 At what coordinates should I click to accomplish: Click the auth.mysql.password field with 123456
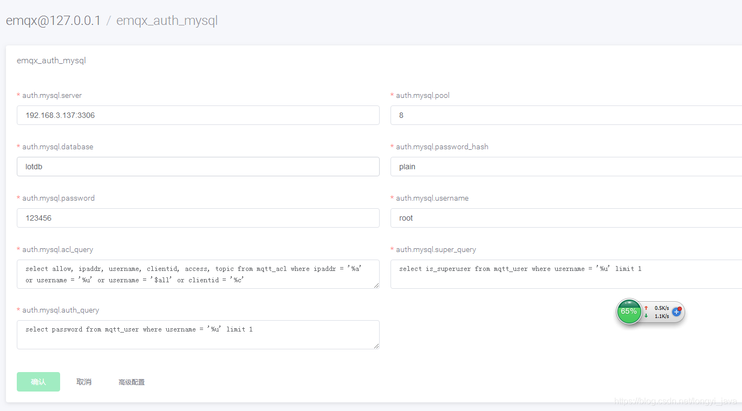point(198,218)
